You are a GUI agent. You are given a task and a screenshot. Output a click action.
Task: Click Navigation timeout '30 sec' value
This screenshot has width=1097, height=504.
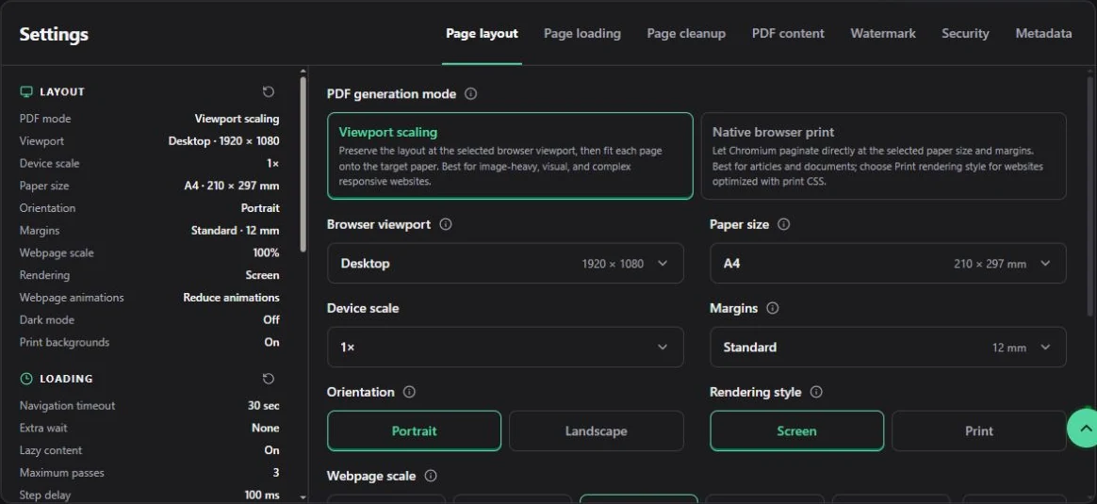pos(264,405)
